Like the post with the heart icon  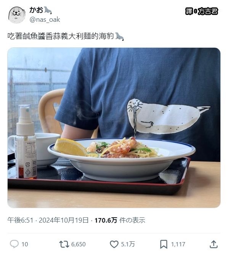point(114,244)
